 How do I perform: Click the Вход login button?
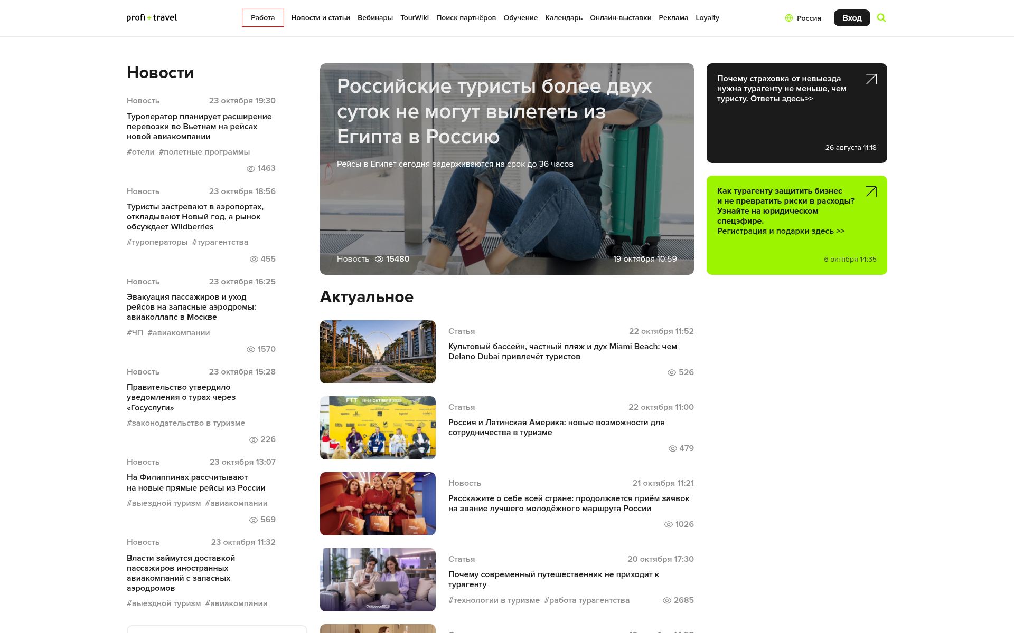pyautogui.click(x=852, y=18)
